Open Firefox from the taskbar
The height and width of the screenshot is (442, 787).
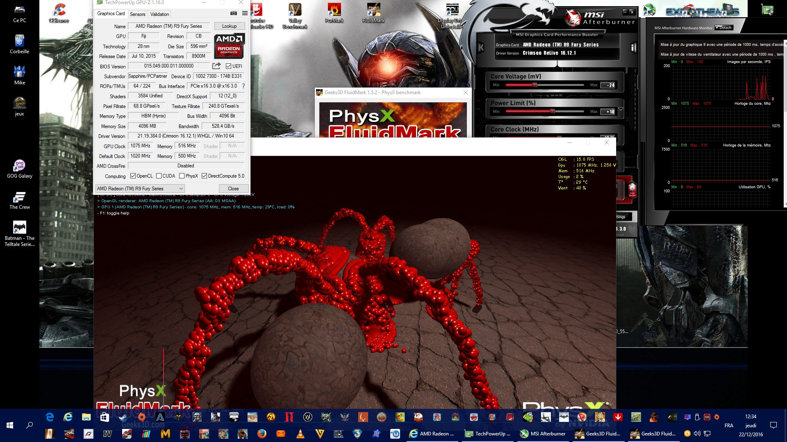click(x=262, y=433)
